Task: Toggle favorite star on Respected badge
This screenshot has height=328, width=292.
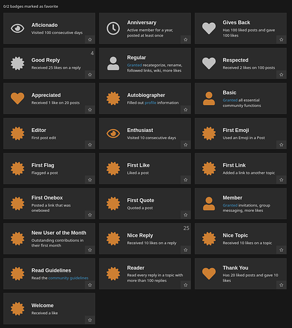Action: 282,75
